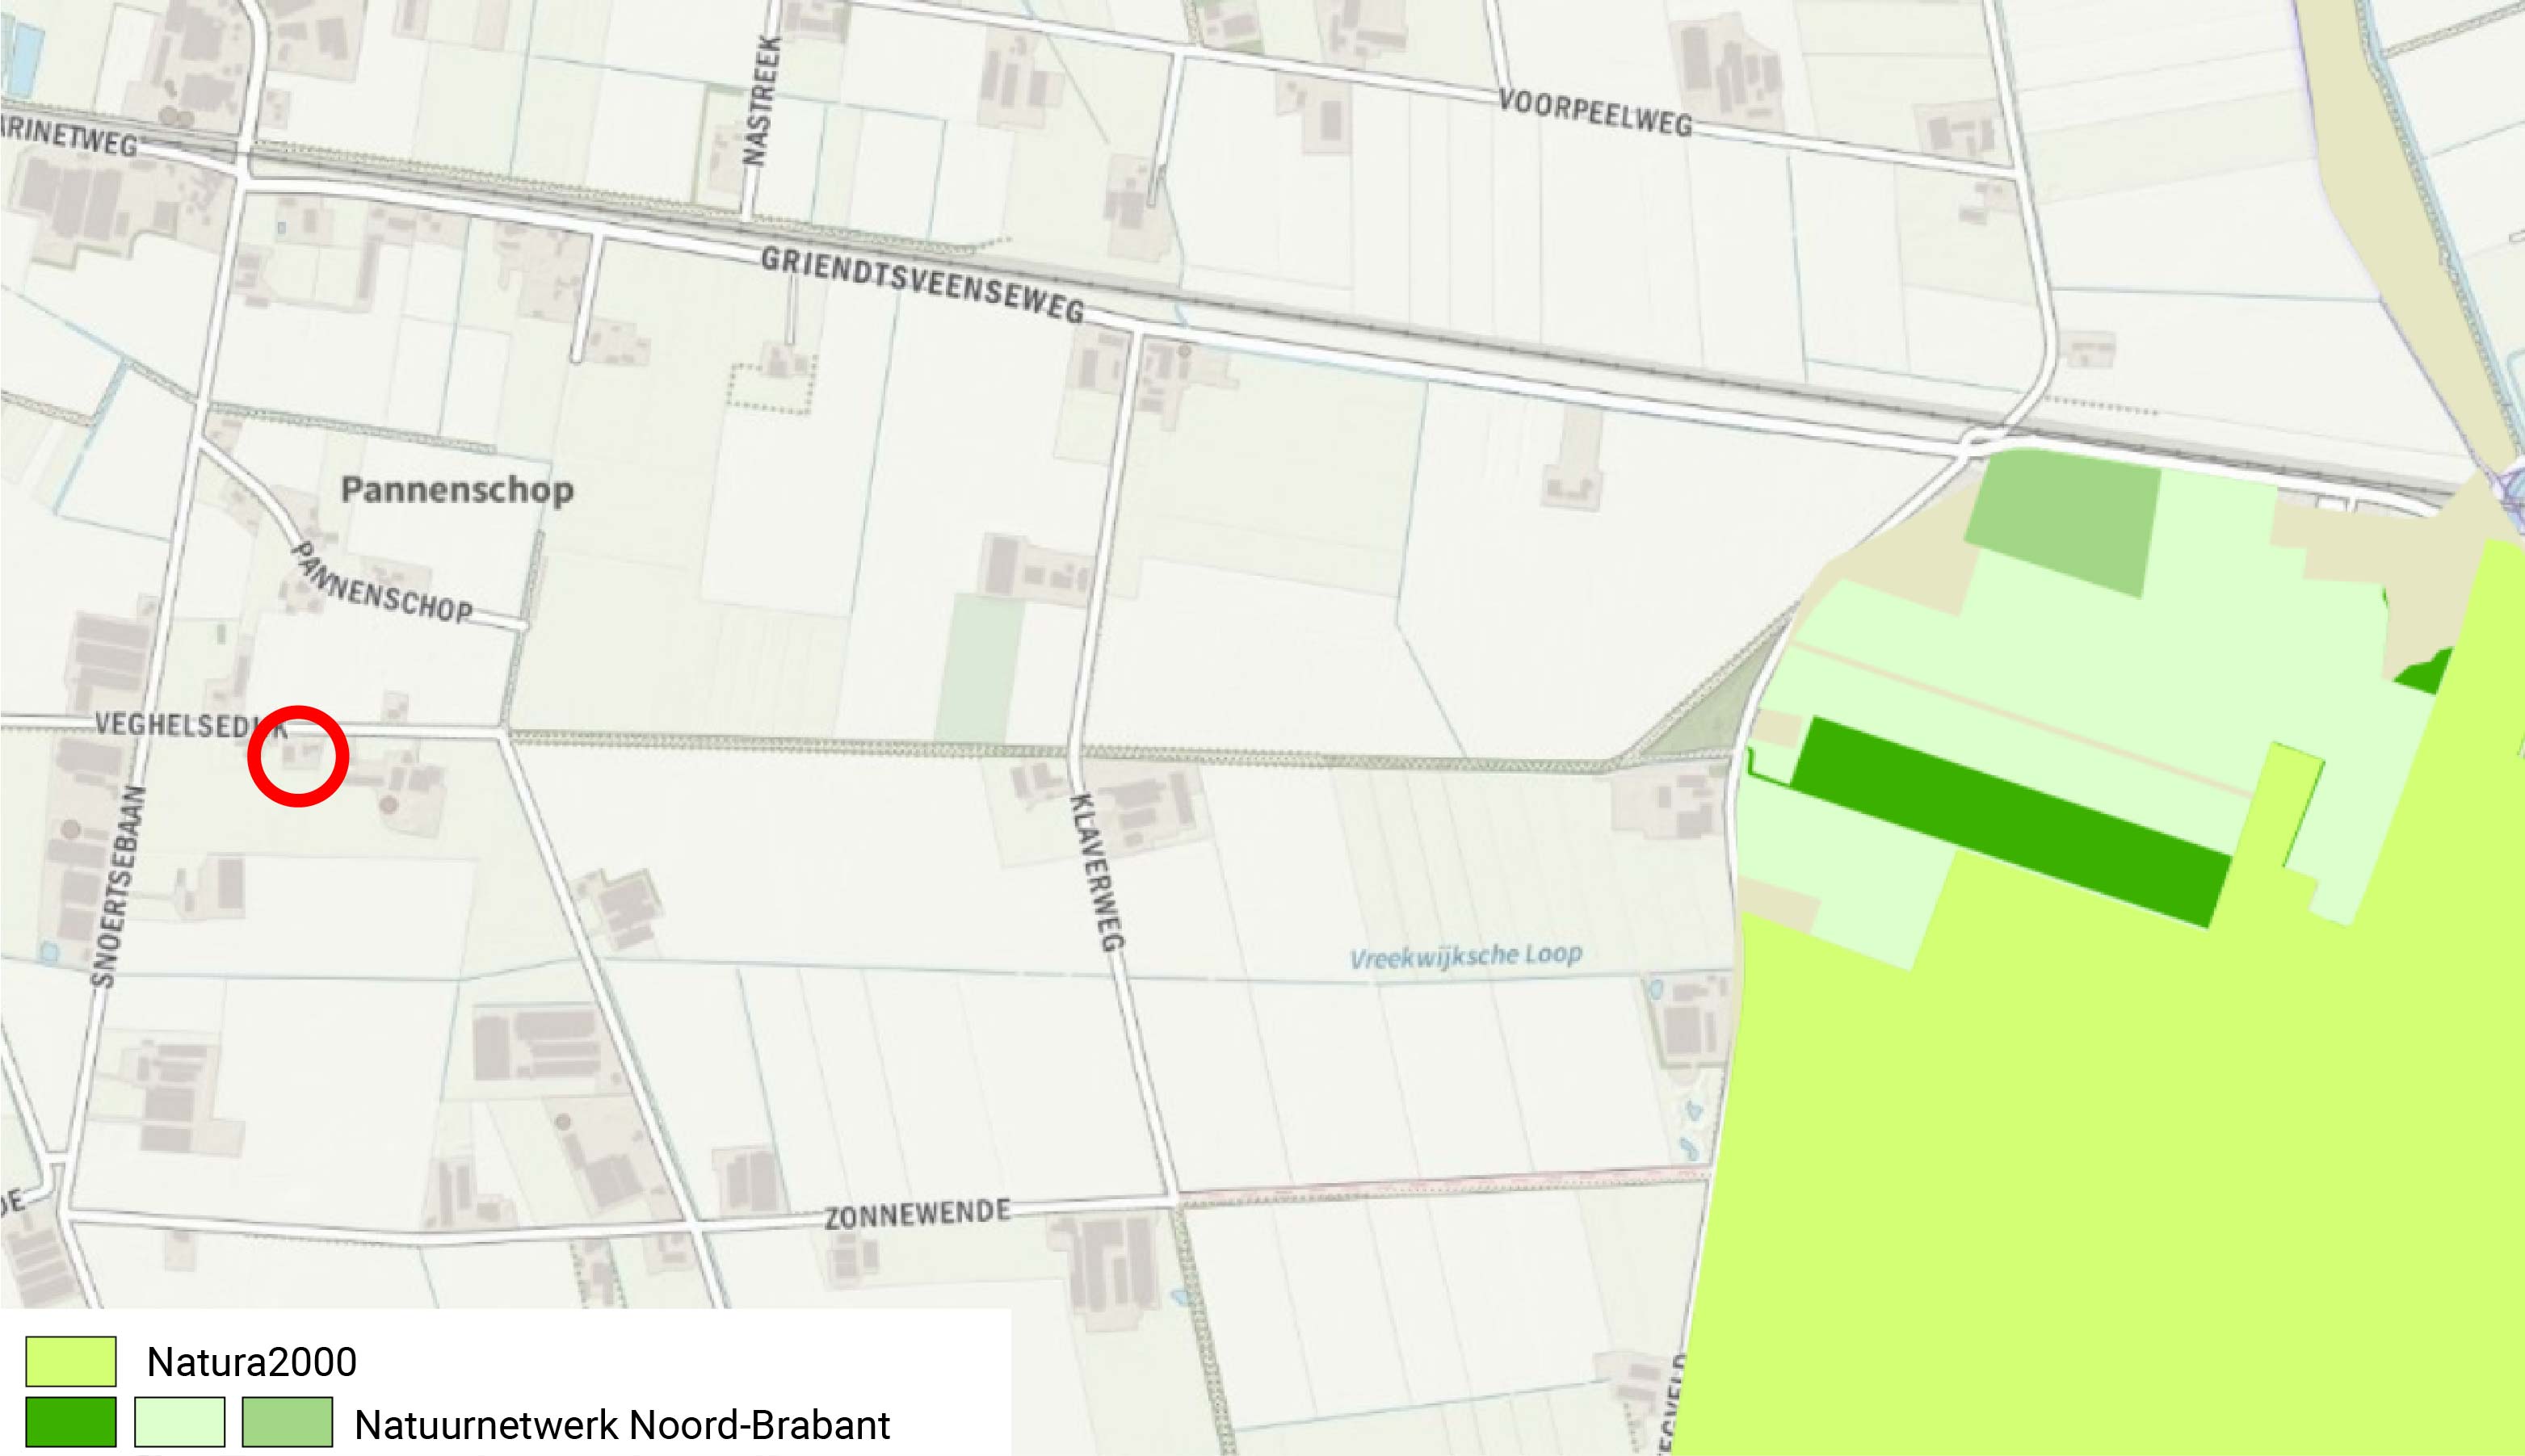This screenshot has height=1456, width=2525.
Task: Click the dark green Natuurnetwerk legend swatch
Action: click(x=71, y=1422)
